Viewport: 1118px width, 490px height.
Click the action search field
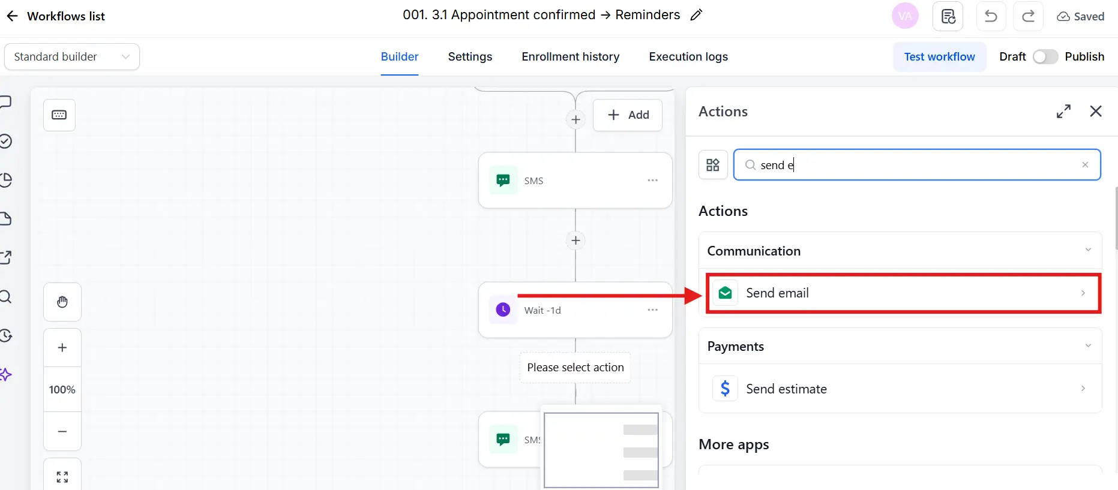pyautogui.click(x=917, y=165)
